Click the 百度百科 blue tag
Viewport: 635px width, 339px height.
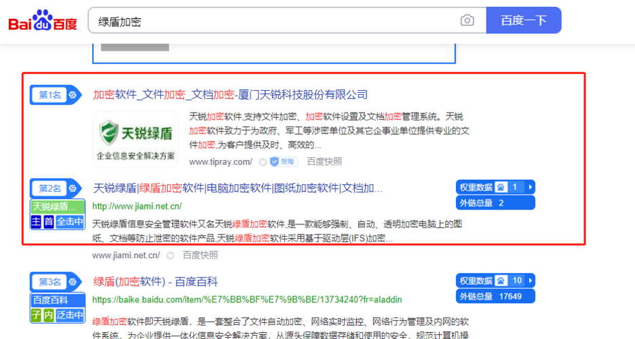(x=58, y=300)
